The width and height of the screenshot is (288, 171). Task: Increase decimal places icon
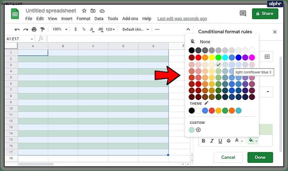coord(100,30)
